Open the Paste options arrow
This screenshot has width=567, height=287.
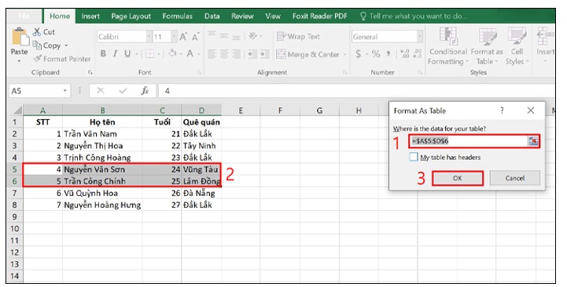[19, 60]
